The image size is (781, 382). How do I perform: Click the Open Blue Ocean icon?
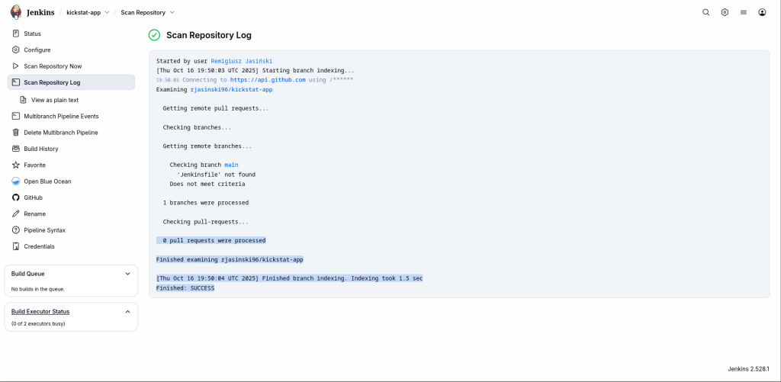click(16, 181)
